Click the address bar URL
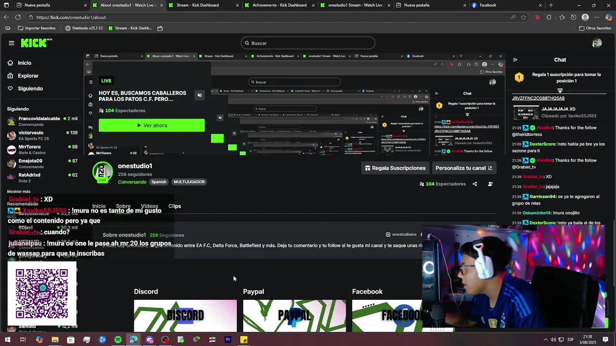 pos(71,17)
